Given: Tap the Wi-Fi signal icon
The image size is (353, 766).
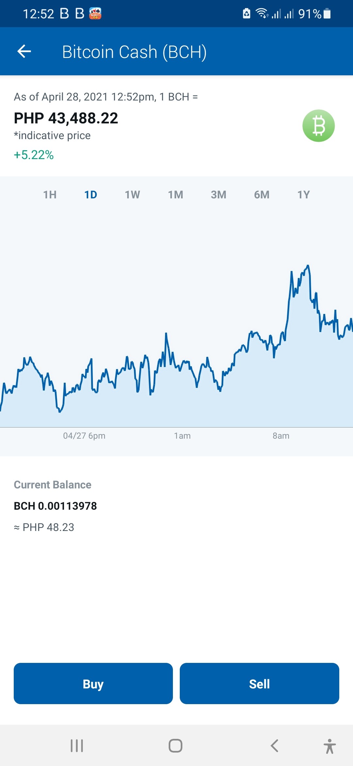Looking at the screenshot, I should coord(262,13).
